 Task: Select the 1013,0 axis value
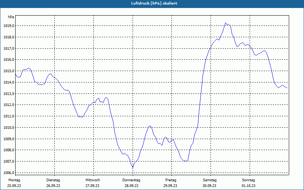click(9, 93)
